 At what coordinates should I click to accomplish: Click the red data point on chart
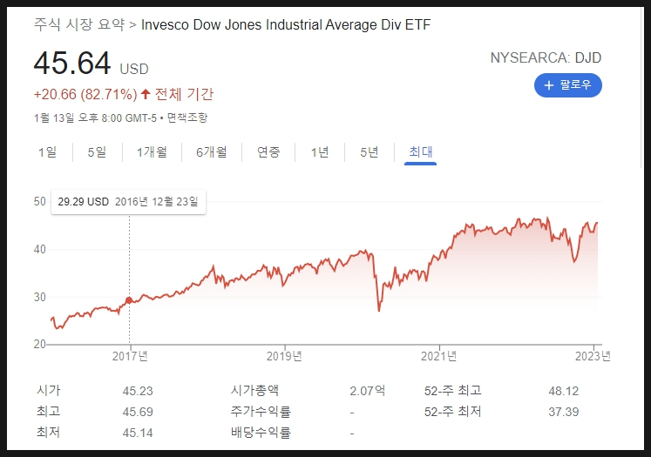click(x=129, y=300)
